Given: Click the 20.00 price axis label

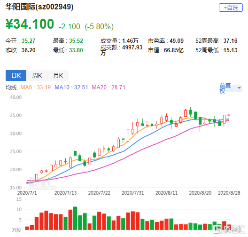Looking at the screenshot, I should [x=15, y=169].
